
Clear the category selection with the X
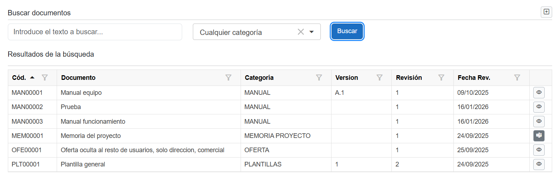click(301, 32)
